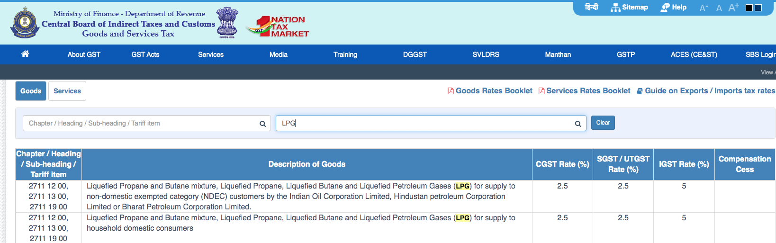Image resolution: width=776 pixels, height=243 pixels.
Task: Click household domestic consumers LPG description
Action: tap(301, 223)
